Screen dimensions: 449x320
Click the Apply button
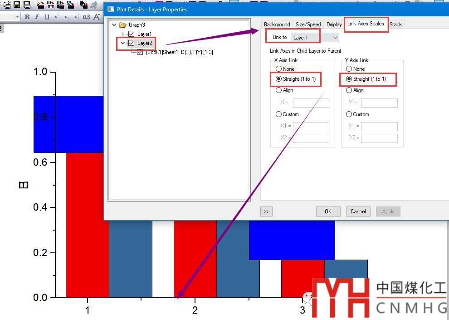point(388,212)
